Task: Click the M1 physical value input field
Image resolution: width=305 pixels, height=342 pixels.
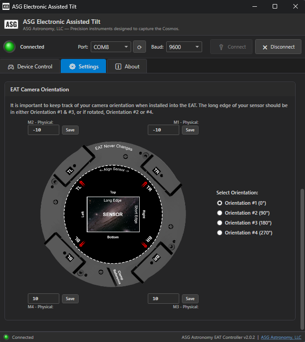Action: 164,130
